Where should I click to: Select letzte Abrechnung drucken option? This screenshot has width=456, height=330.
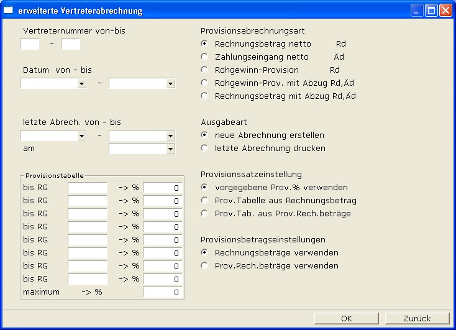click(x=205, y=149)
